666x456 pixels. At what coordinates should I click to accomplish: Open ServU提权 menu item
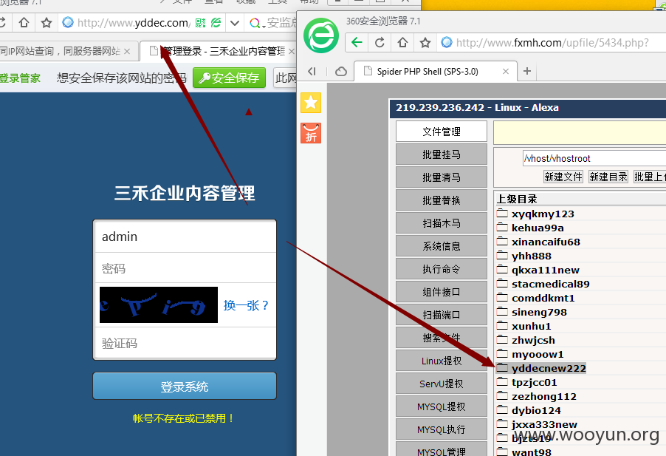[x=442, y=384]
